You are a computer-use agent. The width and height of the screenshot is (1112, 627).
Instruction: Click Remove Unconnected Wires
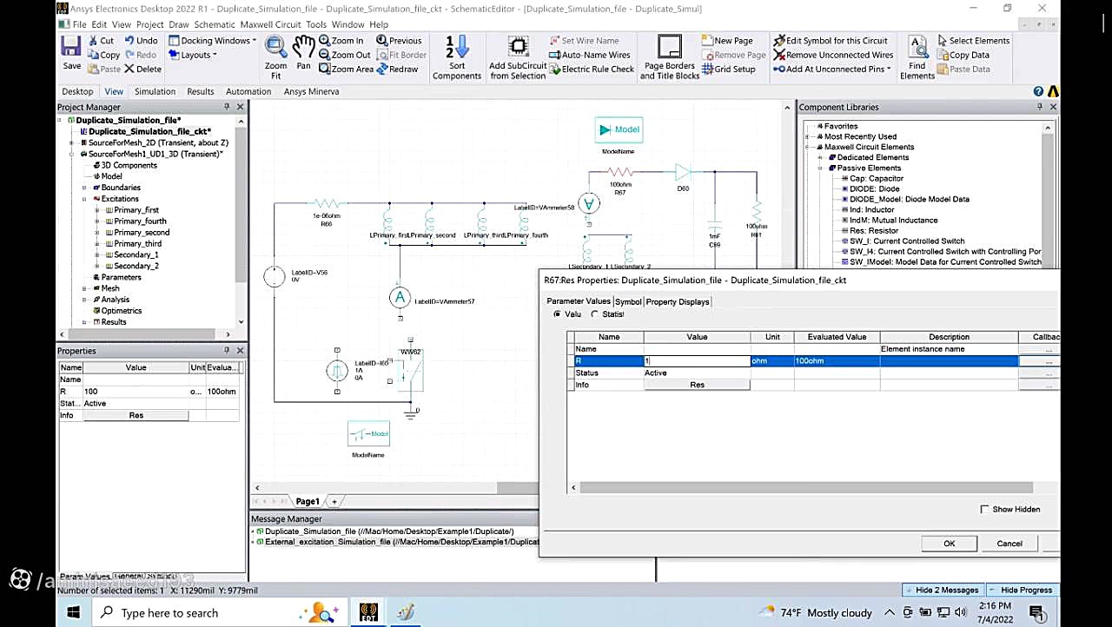coord(832,55)
